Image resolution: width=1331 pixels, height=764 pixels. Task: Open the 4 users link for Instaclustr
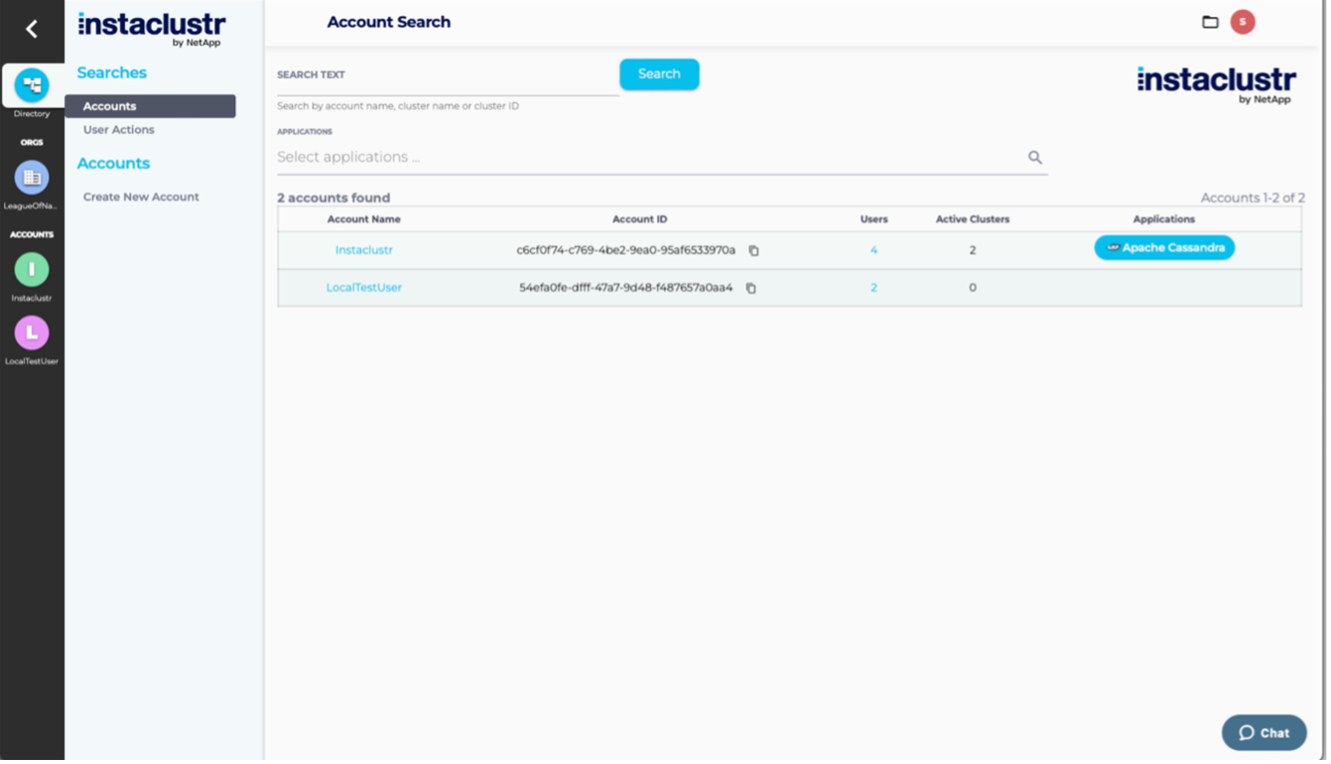(x=873, y=250)
